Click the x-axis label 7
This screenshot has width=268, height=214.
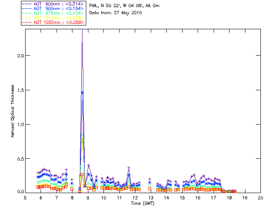click(57, 198)
